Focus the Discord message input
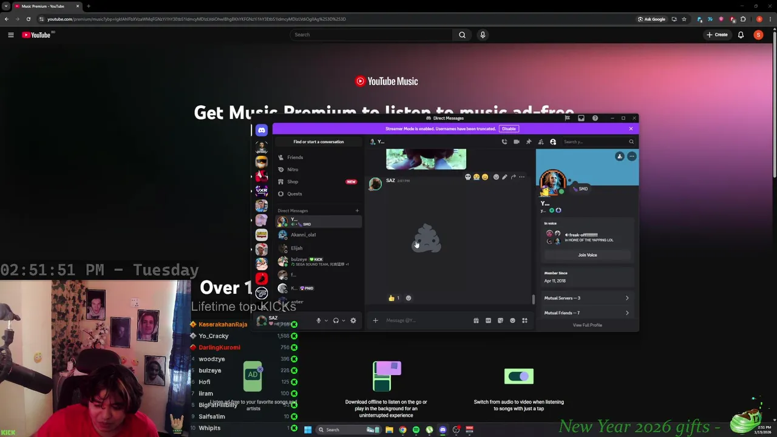Image resolution: width=777 pixels, height=437 pixels. click(x=427, y=320)
